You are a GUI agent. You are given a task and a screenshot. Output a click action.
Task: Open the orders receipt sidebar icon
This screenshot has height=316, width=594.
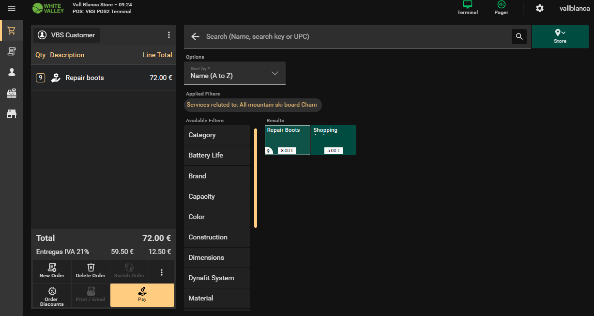coord(12,51)
